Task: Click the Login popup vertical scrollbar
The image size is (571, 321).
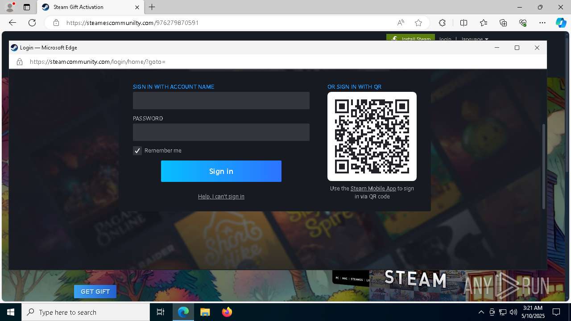Action: coord(544,166)
